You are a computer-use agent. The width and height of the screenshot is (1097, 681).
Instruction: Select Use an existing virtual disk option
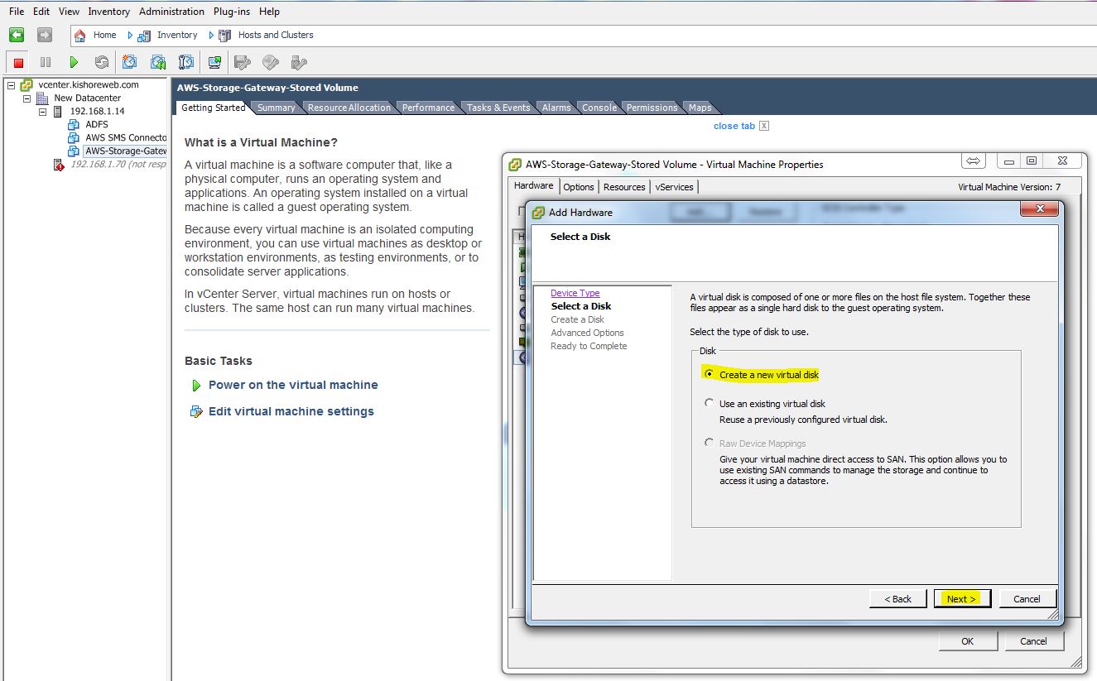pyautogui.click(x=709, y=403)
